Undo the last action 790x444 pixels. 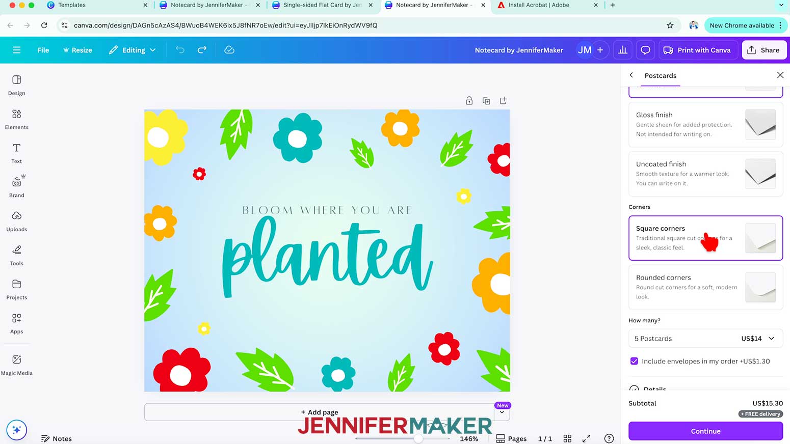[x=180, y=50]
